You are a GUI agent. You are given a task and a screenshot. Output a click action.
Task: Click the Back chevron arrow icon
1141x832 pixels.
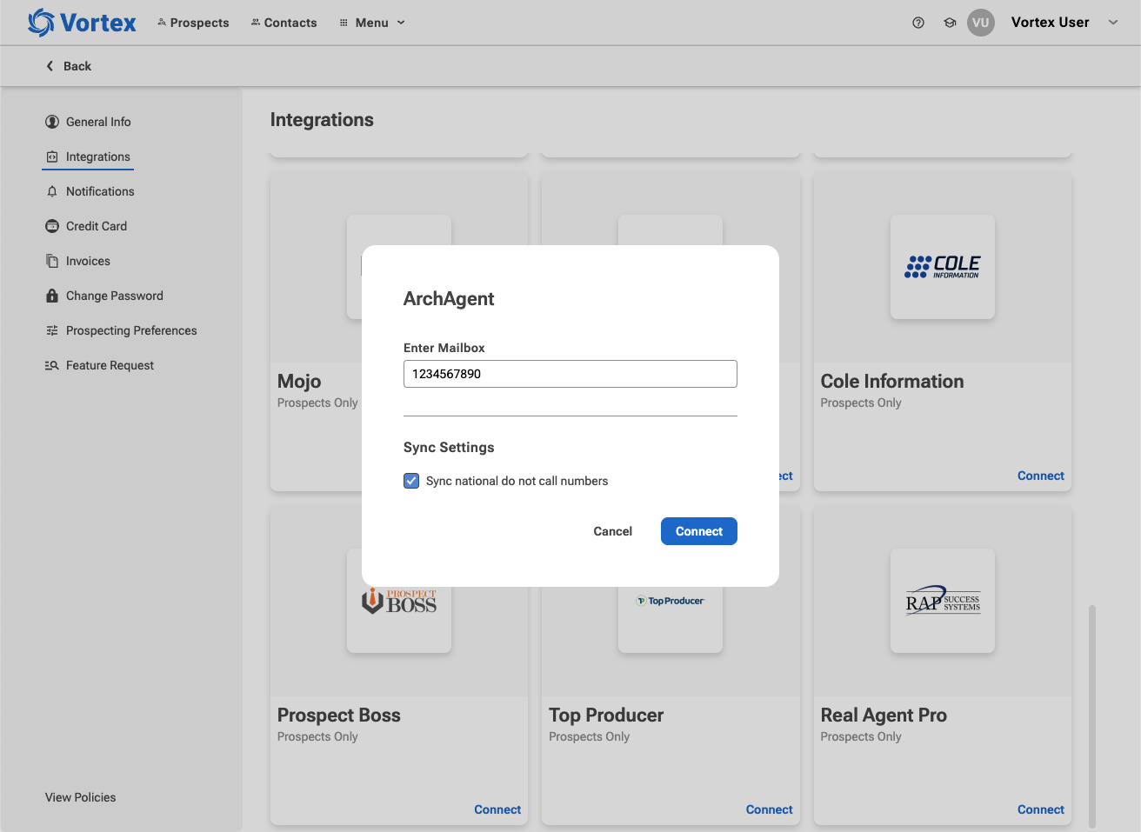[50, 66]
